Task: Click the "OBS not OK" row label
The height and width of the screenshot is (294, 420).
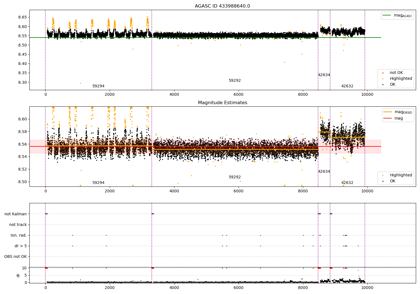Action: pyautogui.click(x=15, y=256)
